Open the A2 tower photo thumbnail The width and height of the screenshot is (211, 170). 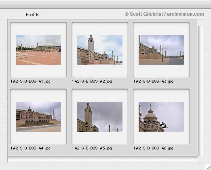[100, 50]
